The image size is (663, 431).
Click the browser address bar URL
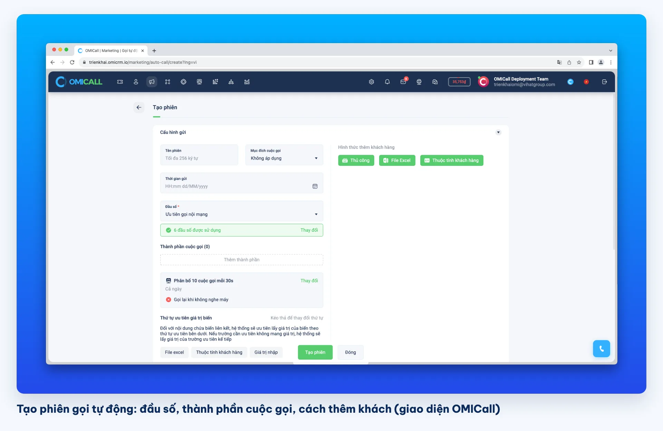(143, 62)
